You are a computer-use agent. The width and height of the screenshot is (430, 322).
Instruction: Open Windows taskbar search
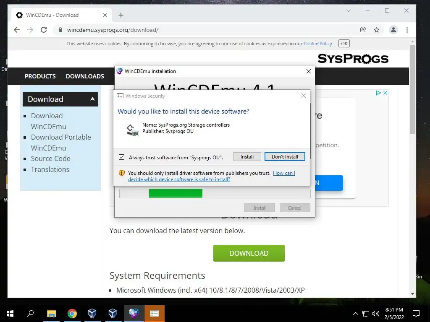[x=30, y=314]
